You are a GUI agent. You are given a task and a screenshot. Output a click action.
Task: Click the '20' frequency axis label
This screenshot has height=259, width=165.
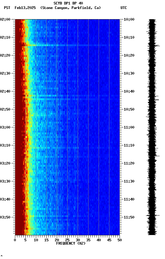[x=57, y=240]
